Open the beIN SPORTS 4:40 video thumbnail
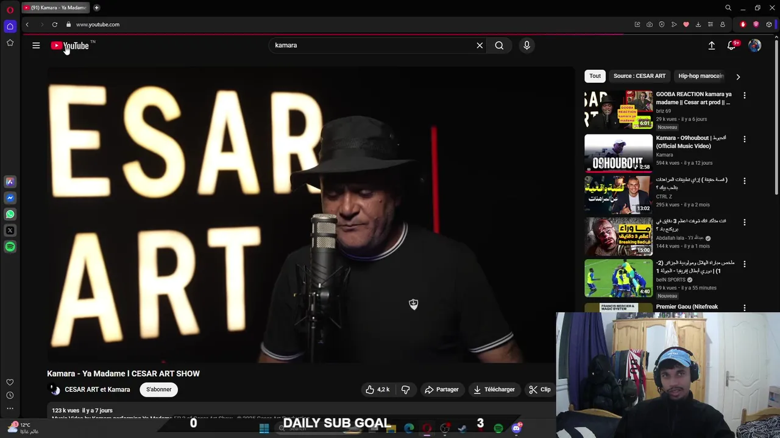The image size is (780, 438). [x=619, y=279]
